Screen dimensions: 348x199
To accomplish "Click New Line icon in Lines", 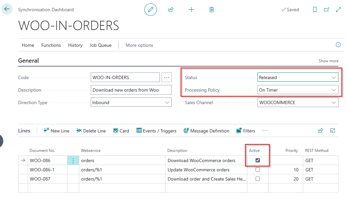I will pyautogui.click(x=46, y=130).
